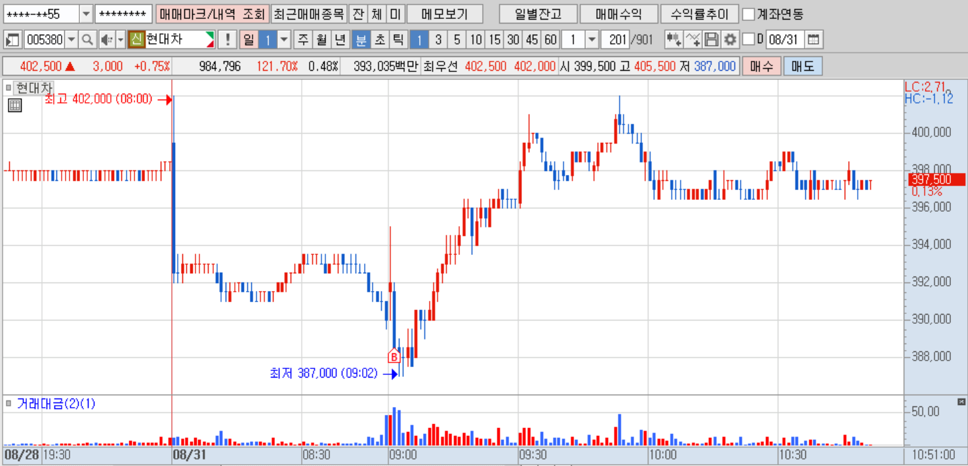Select the 10-minute interval button
This screenshot has width=968, height=466.
coord(475,40)
